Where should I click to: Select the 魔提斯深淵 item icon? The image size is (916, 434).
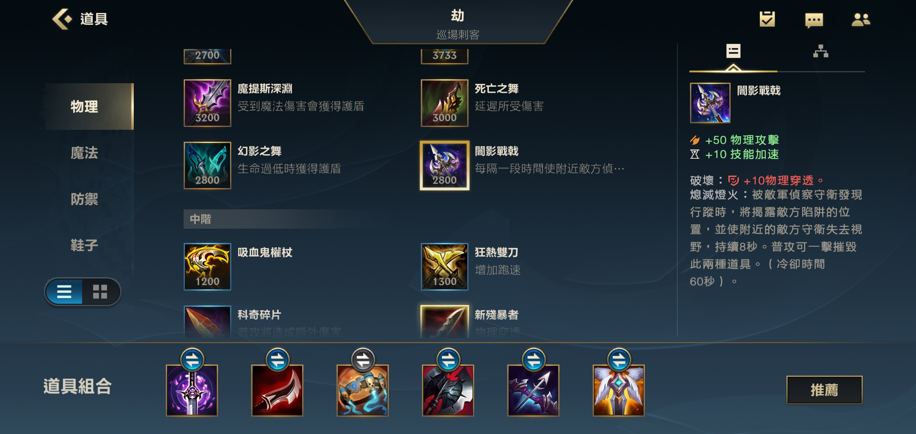[207, 103]
